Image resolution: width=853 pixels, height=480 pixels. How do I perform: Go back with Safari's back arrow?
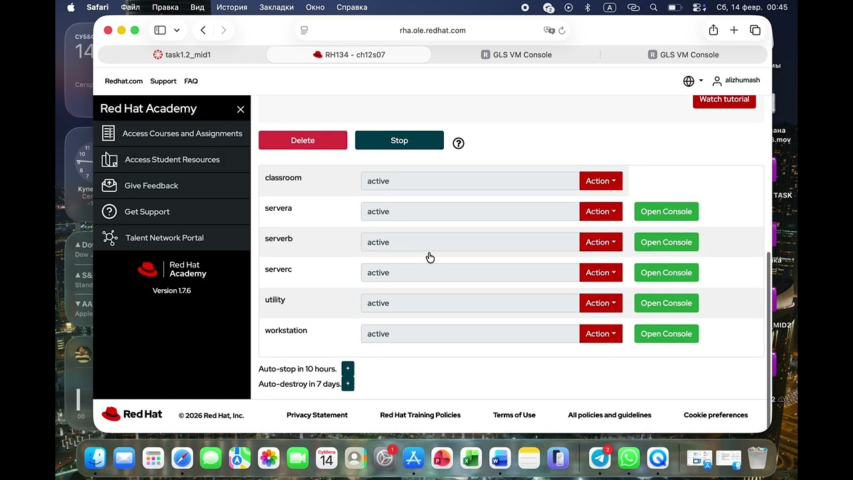[203, 30]
